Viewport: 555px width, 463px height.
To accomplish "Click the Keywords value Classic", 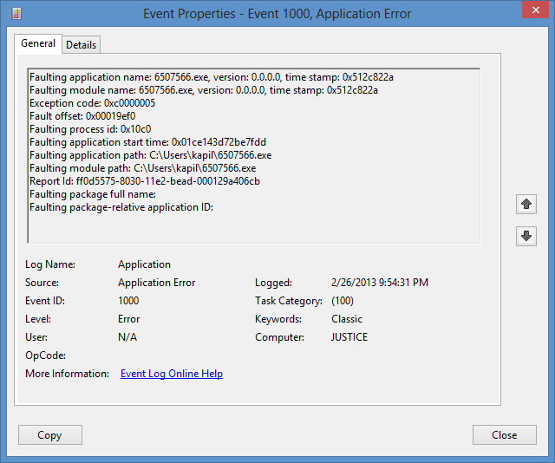I will point(347,319).
